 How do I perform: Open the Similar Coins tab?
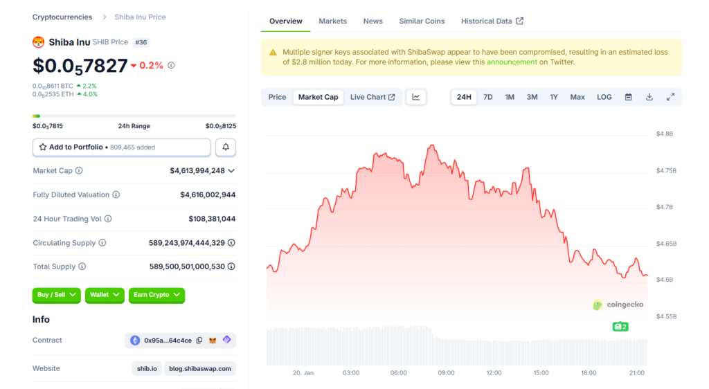click(422, 21)
